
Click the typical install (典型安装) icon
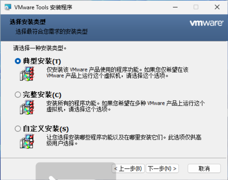(27, 74)
